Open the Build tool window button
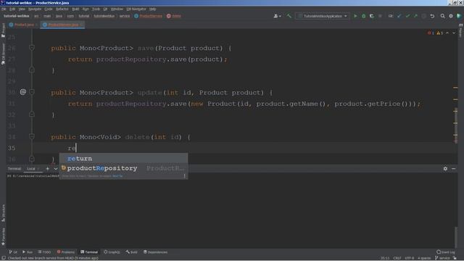 132,252
